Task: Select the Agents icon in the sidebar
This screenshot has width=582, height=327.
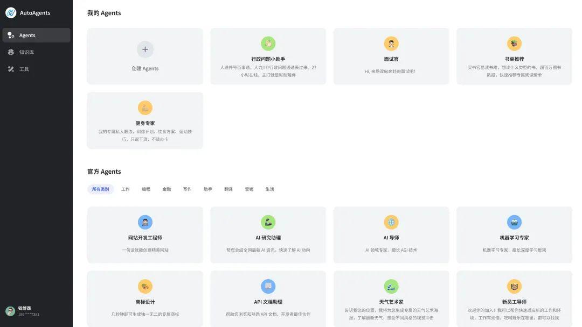Action: (10, 35)
